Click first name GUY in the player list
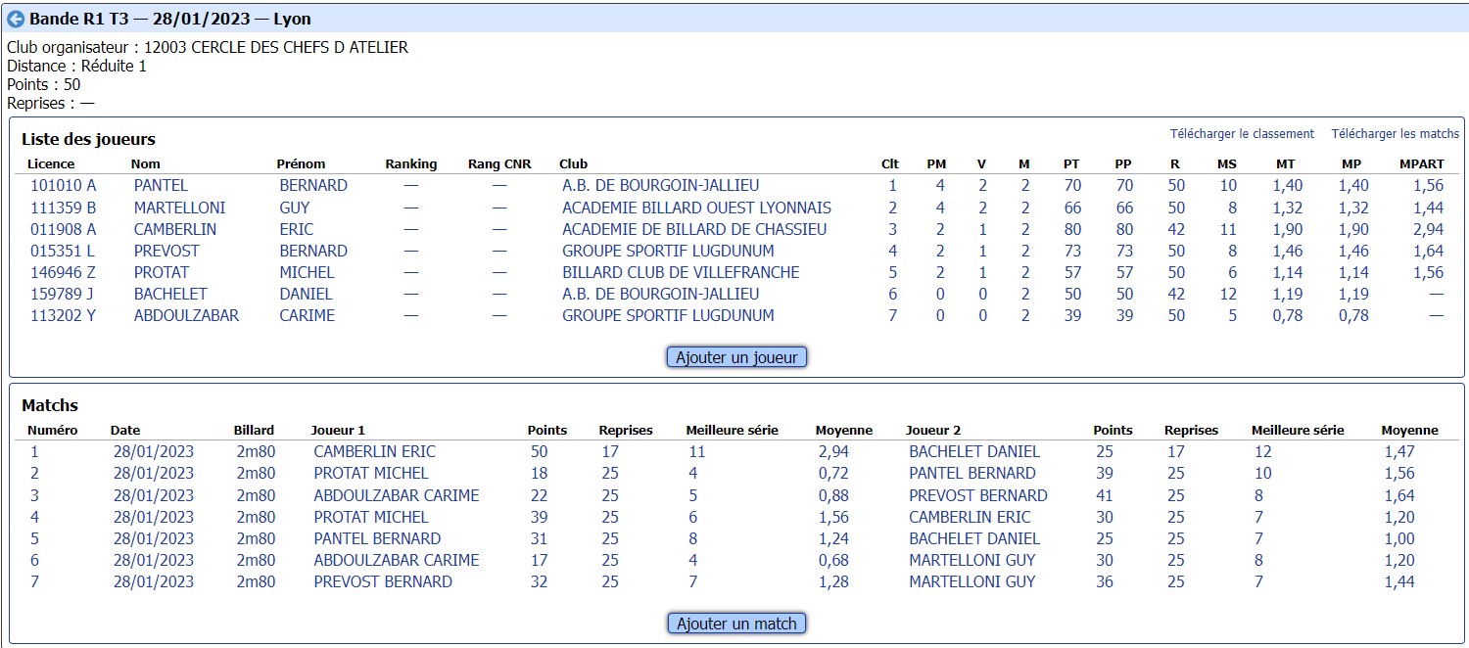The width and height of the screenshot is (1469, 648). click(295, 208)
